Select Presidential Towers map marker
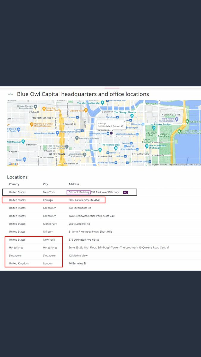The image size is (201, 357). [77, 138]
